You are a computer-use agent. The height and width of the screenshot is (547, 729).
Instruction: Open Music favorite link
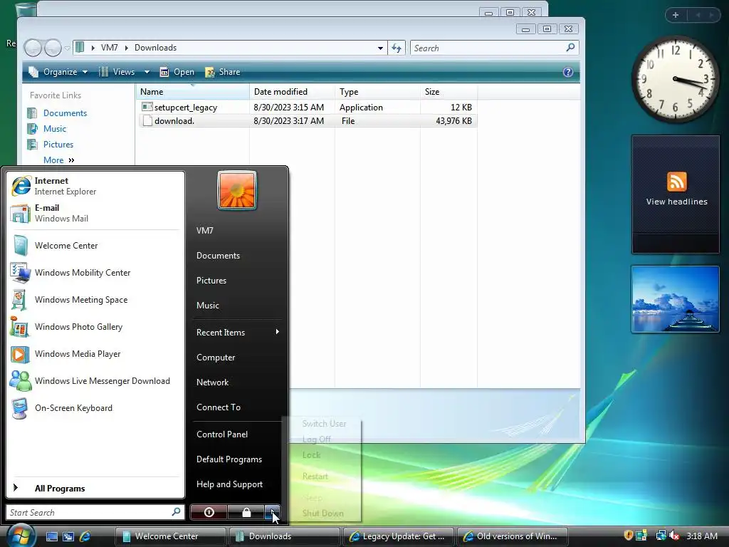pos(47,129)
